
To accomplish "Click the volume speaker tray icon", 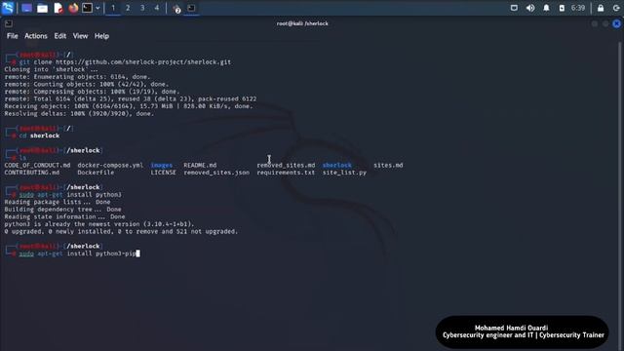I will click(530, 8).
